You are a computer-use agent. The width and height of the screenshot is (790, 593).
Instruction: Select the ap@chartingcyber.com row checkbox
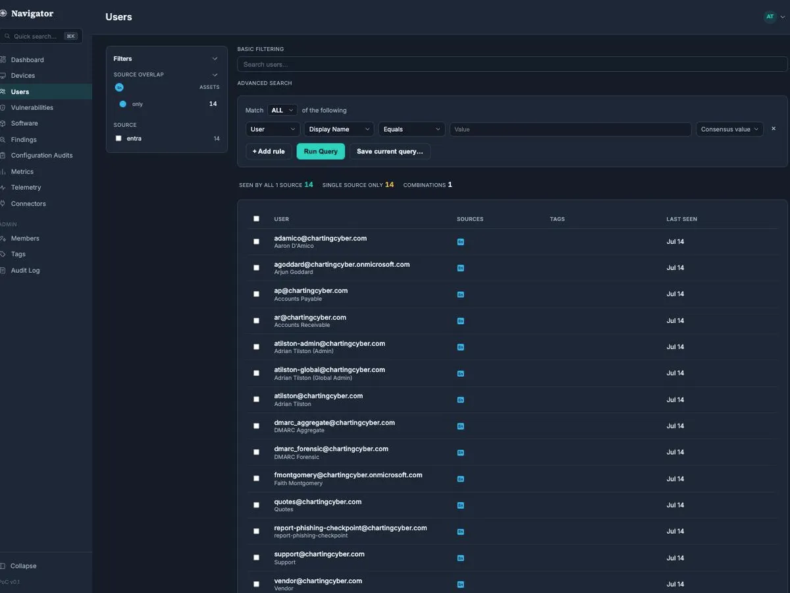click(256, 295)
